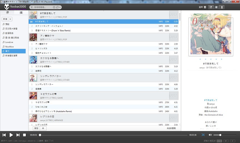Image resolution: width=240 pixels, height=143 pixels.
Task: Click the ミゼラブルの雫 album group header title
Action: tap(48, 94)
